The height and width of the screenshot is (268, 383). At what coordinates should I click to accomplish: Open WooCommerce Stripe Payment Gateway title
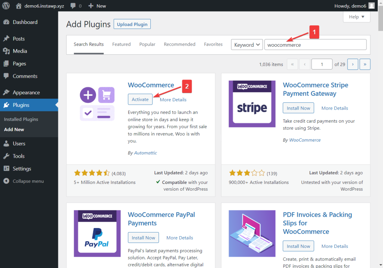[316, 89]
